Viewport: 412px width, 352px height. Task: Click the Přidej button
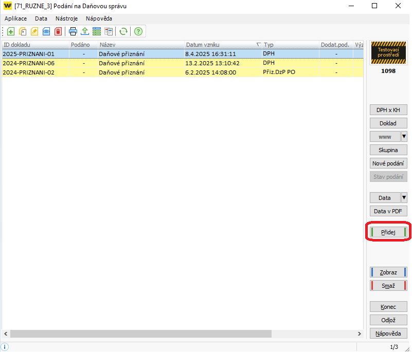(388, 232)
